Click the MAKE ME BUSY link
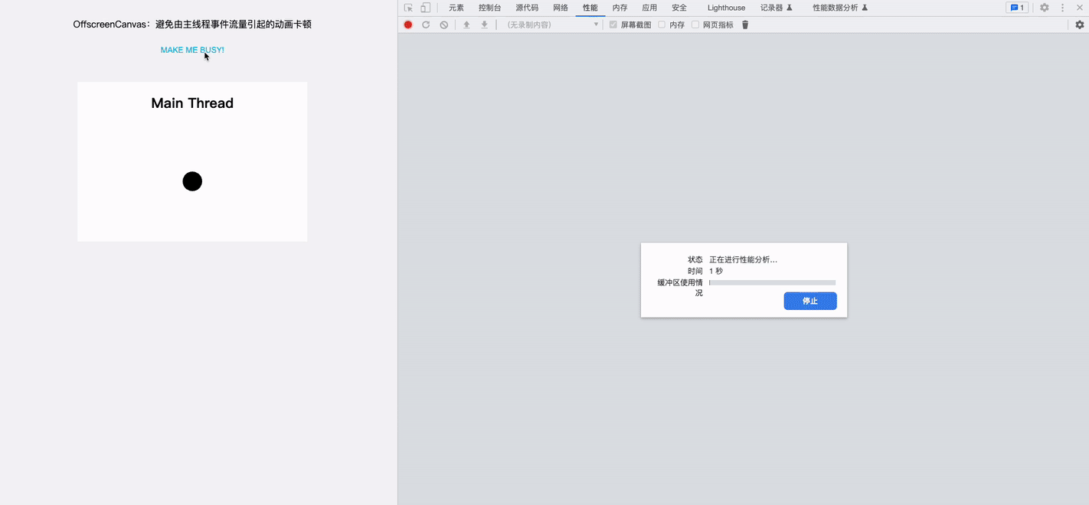 (191, 49)
